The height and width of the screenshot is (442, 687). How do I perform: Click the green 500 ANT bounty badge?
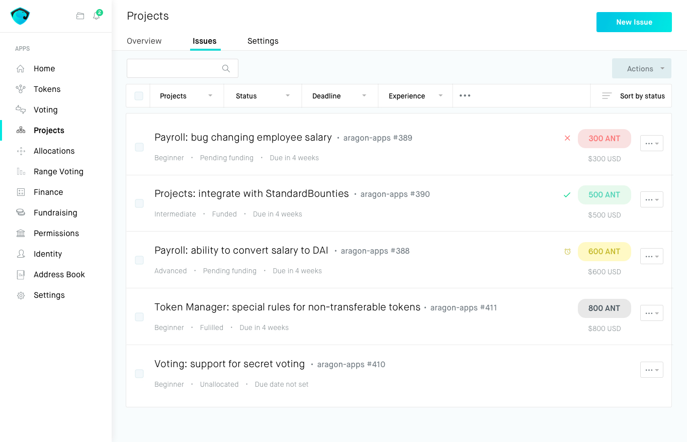tap(605, 195)
